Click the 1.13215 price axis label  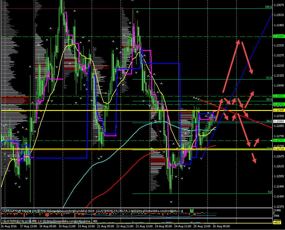pyautogui.click(x=279, y=65)
